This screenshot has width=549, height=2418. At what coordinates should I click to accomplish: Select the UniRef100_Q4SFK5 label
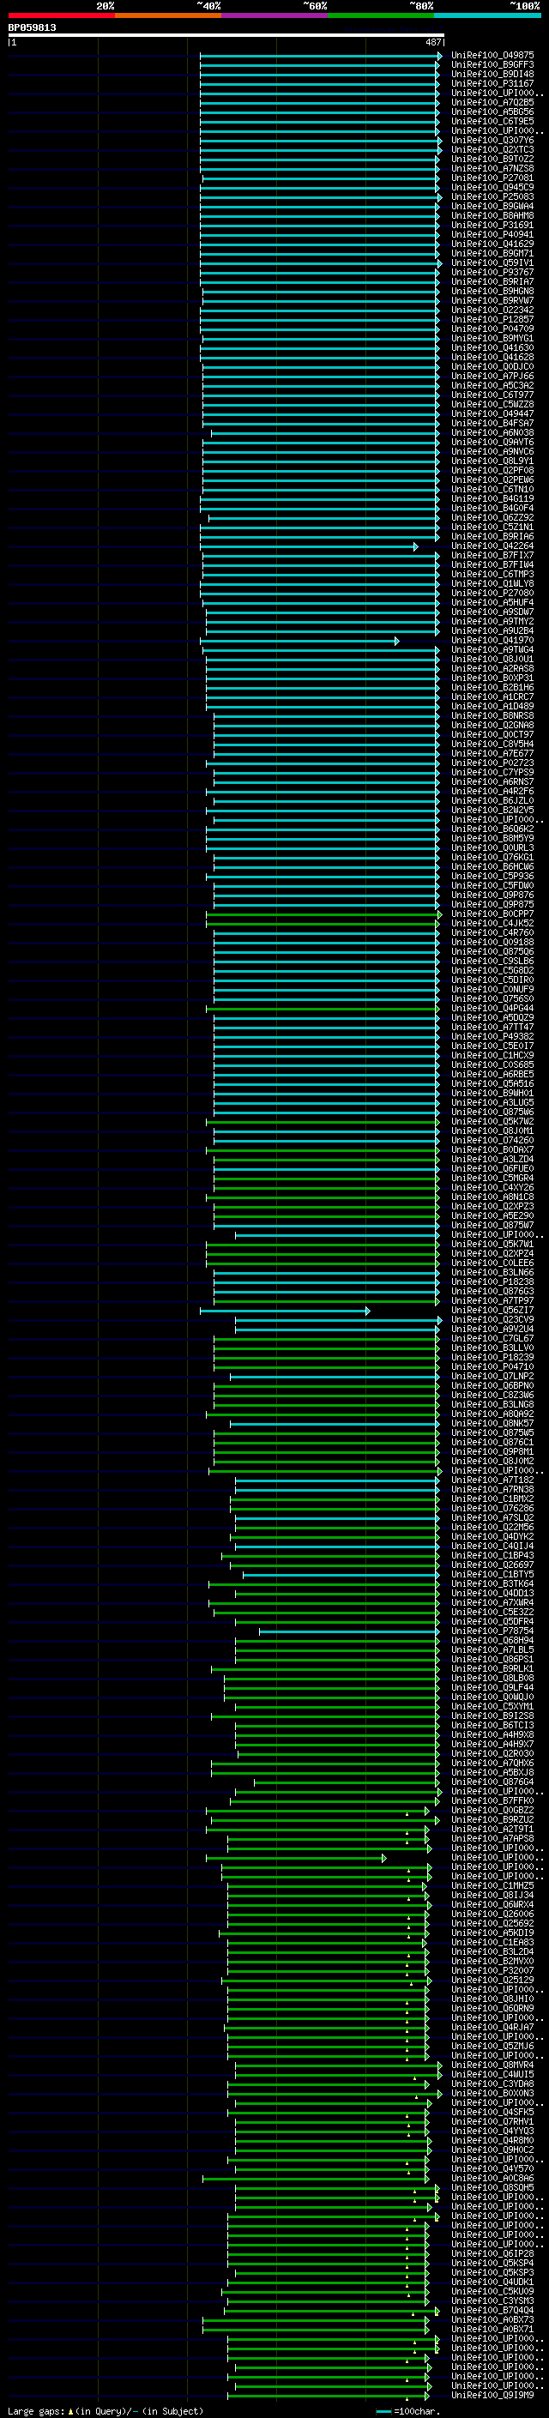(492, 2112)
